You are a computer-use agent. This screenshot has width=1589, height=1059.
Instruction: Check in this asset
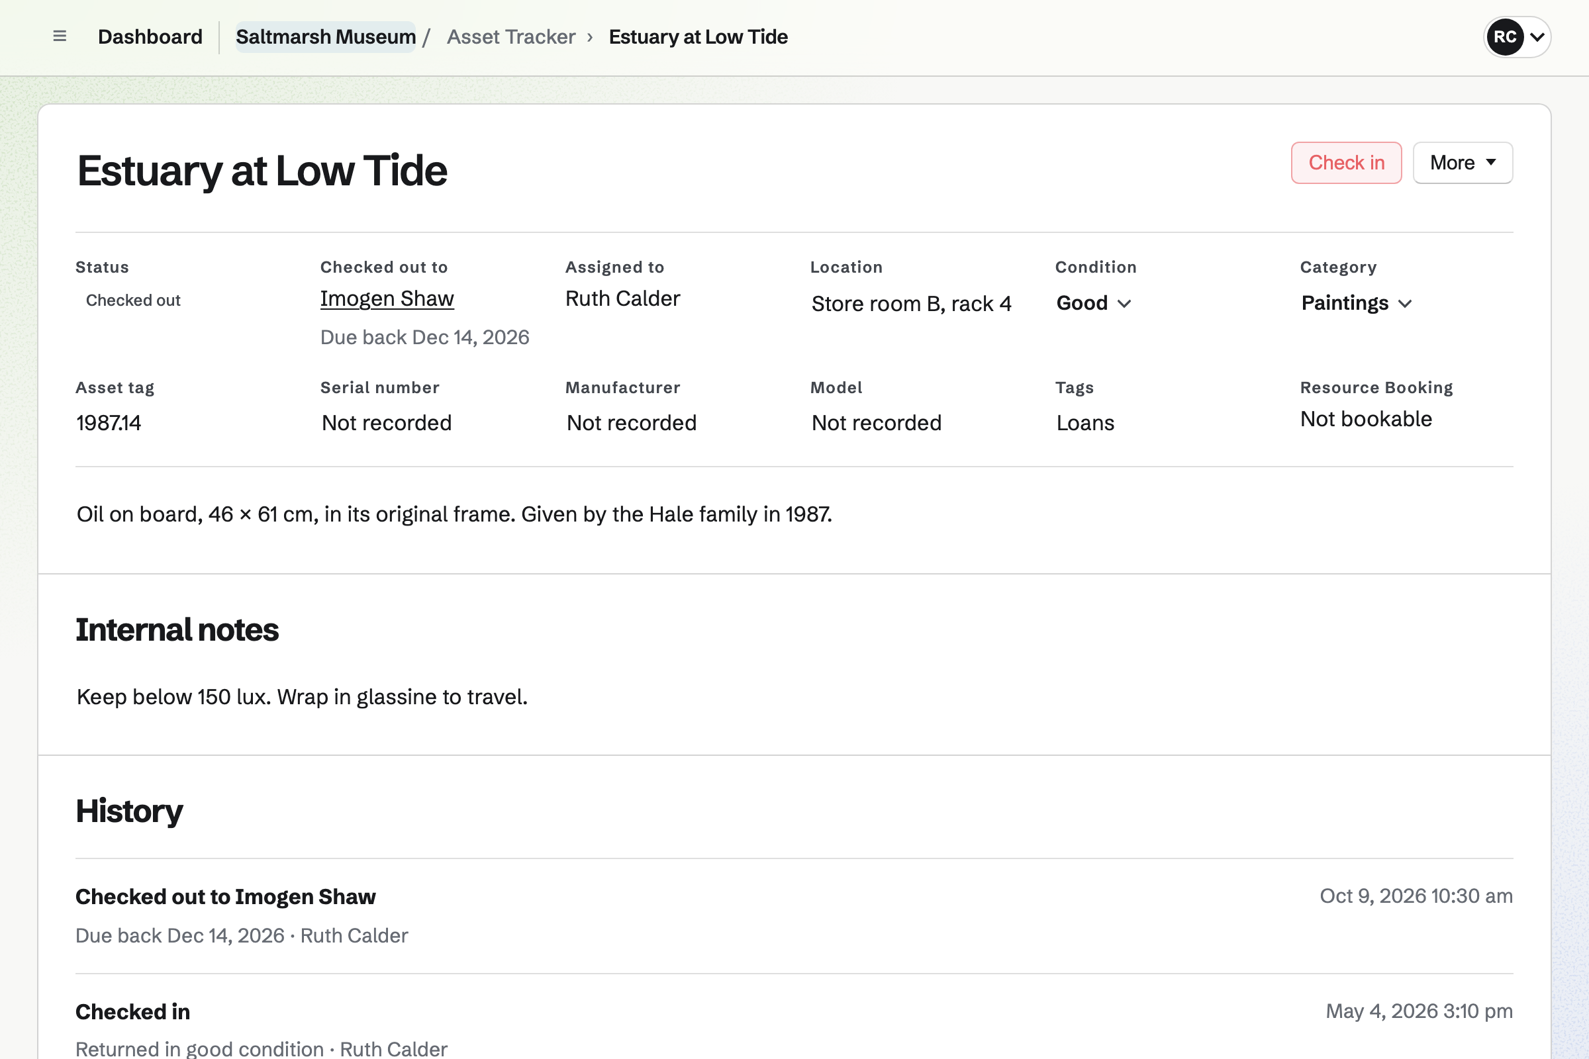pyautogui.click(x=1346, y=163)
